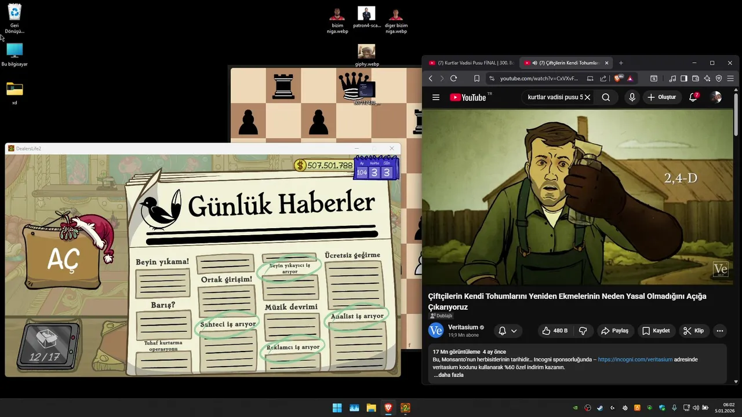Open the xd folder on desktop
The height and width of the screenshot is (417, 742).
click(x=14, y=93)
